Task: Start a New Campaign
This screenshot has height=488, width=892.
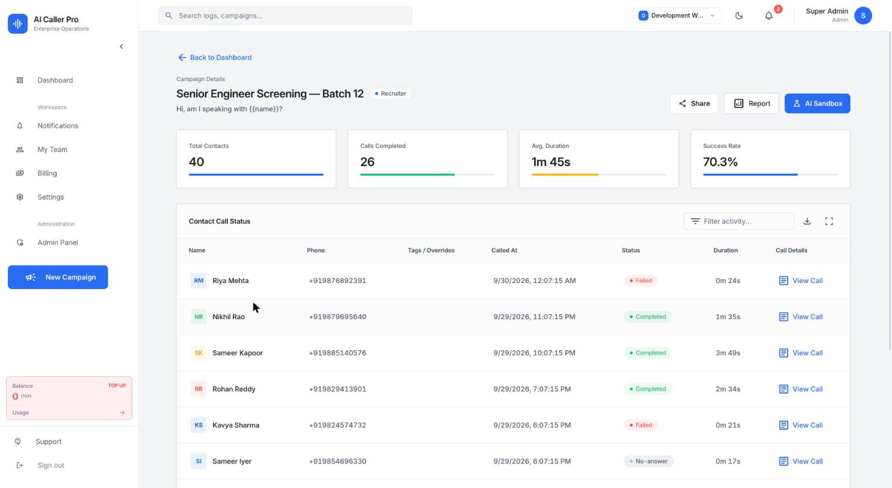Action: click(58, 277)
